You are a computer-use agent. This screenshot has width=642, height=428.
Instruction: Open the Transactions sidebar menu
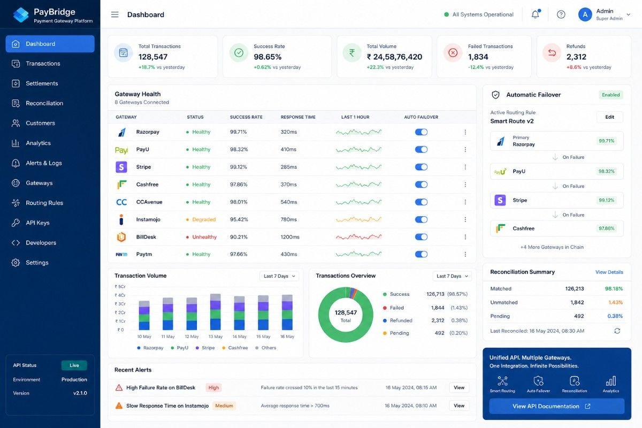50,64
